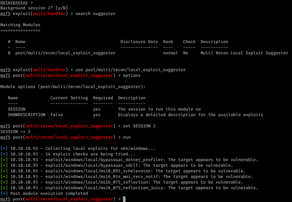Click the "Current Setting" column header
Image resolution: width=292 pixels, height=202 pixels.
click(x=69, y=98)
